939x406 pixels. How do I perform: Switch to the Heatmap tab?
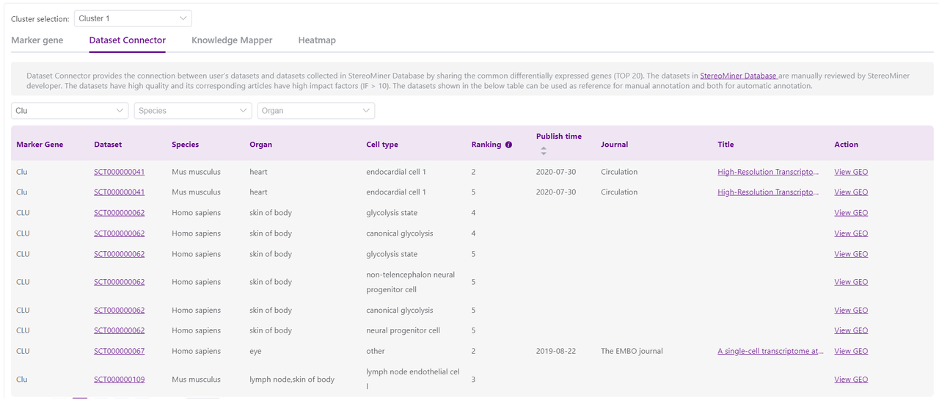317,40
